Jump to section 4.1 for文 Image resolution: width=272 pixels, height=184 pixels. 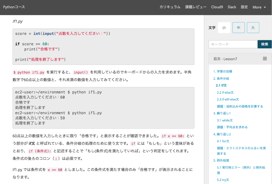coord(223,141)
